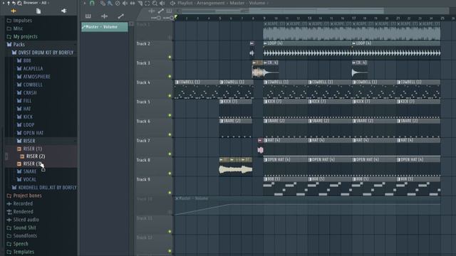Click the browser collapse-up arrow icon
The image size is (456, 256).
[x=9, y=3]
